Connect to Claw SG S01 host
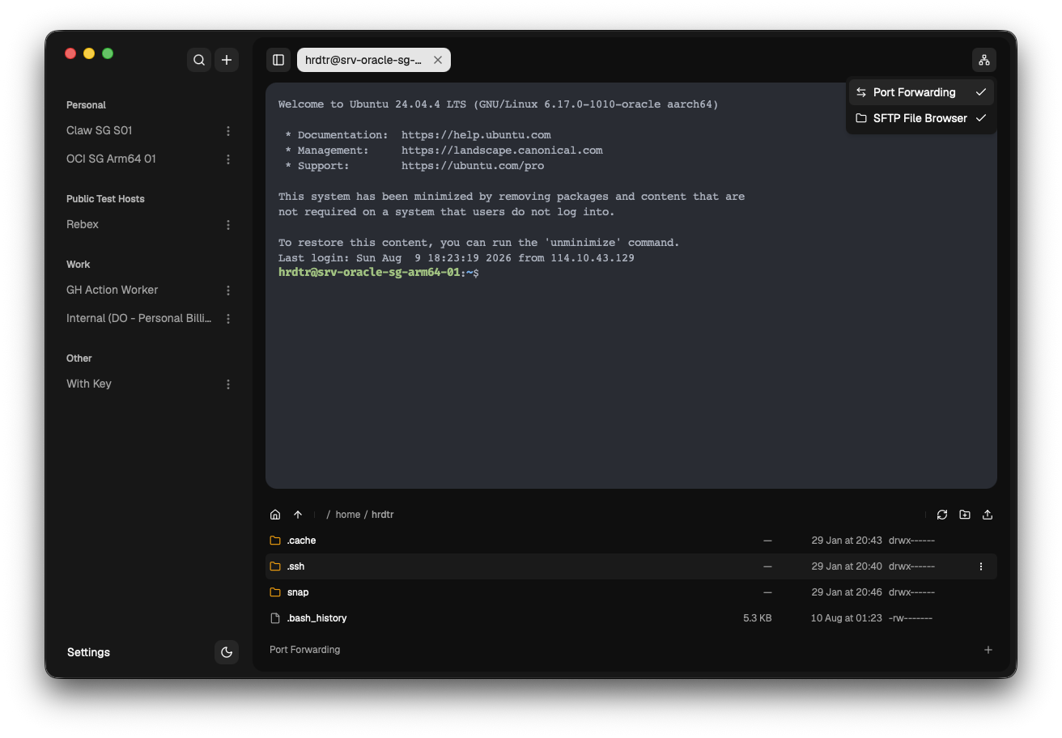This screenshot has height=738, width=1062. [99, 130]
